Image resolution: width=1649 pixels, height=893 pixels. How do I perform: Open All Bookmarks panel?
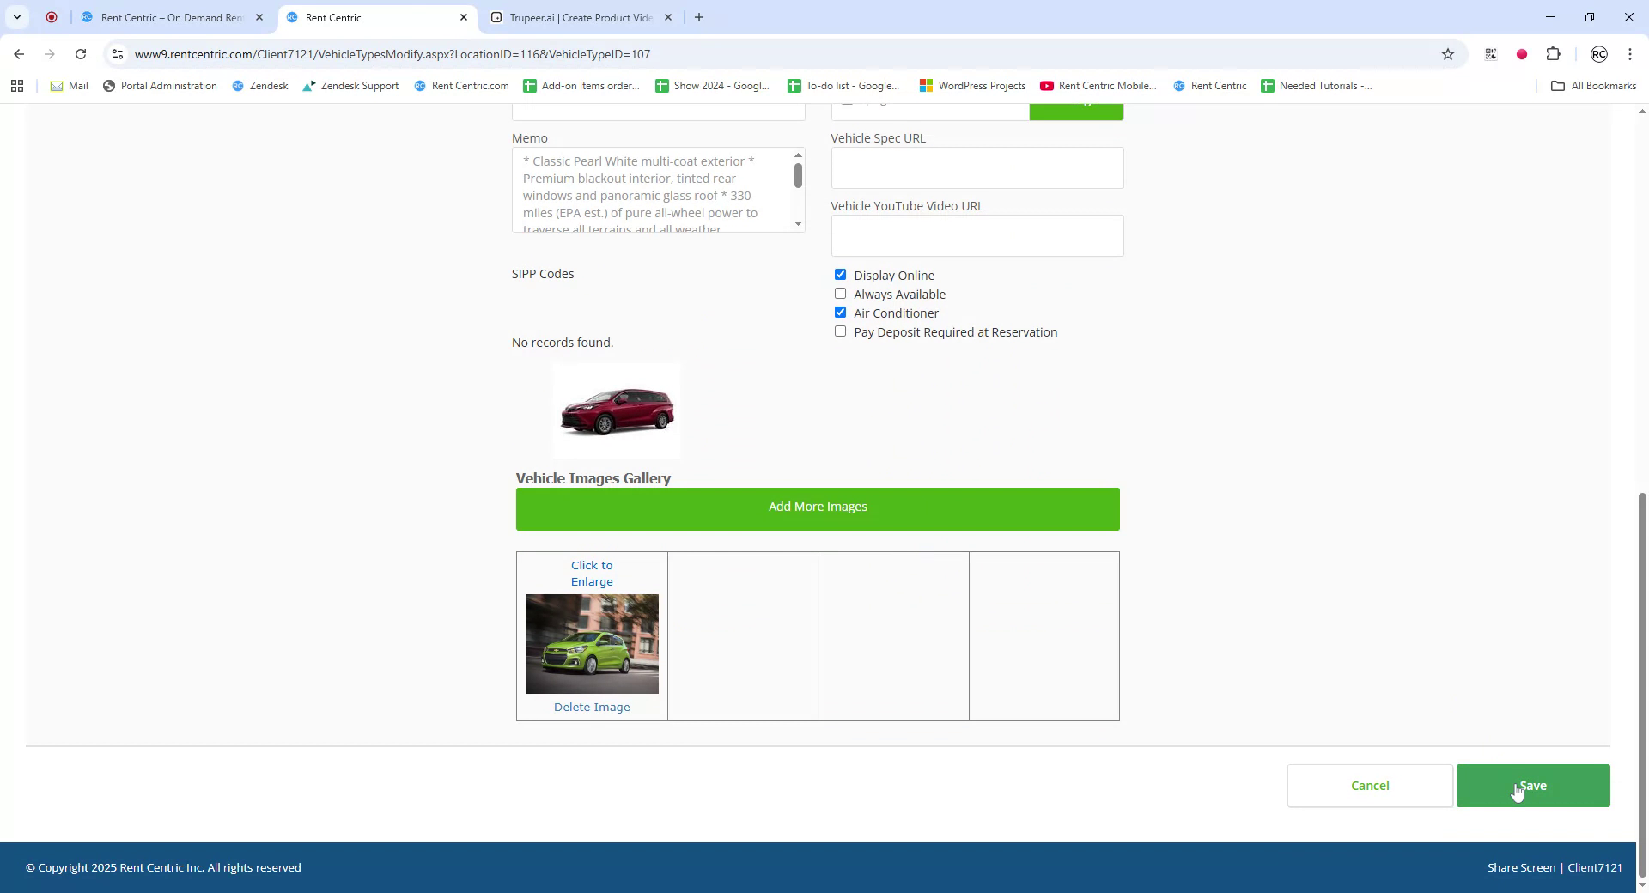1593,86
